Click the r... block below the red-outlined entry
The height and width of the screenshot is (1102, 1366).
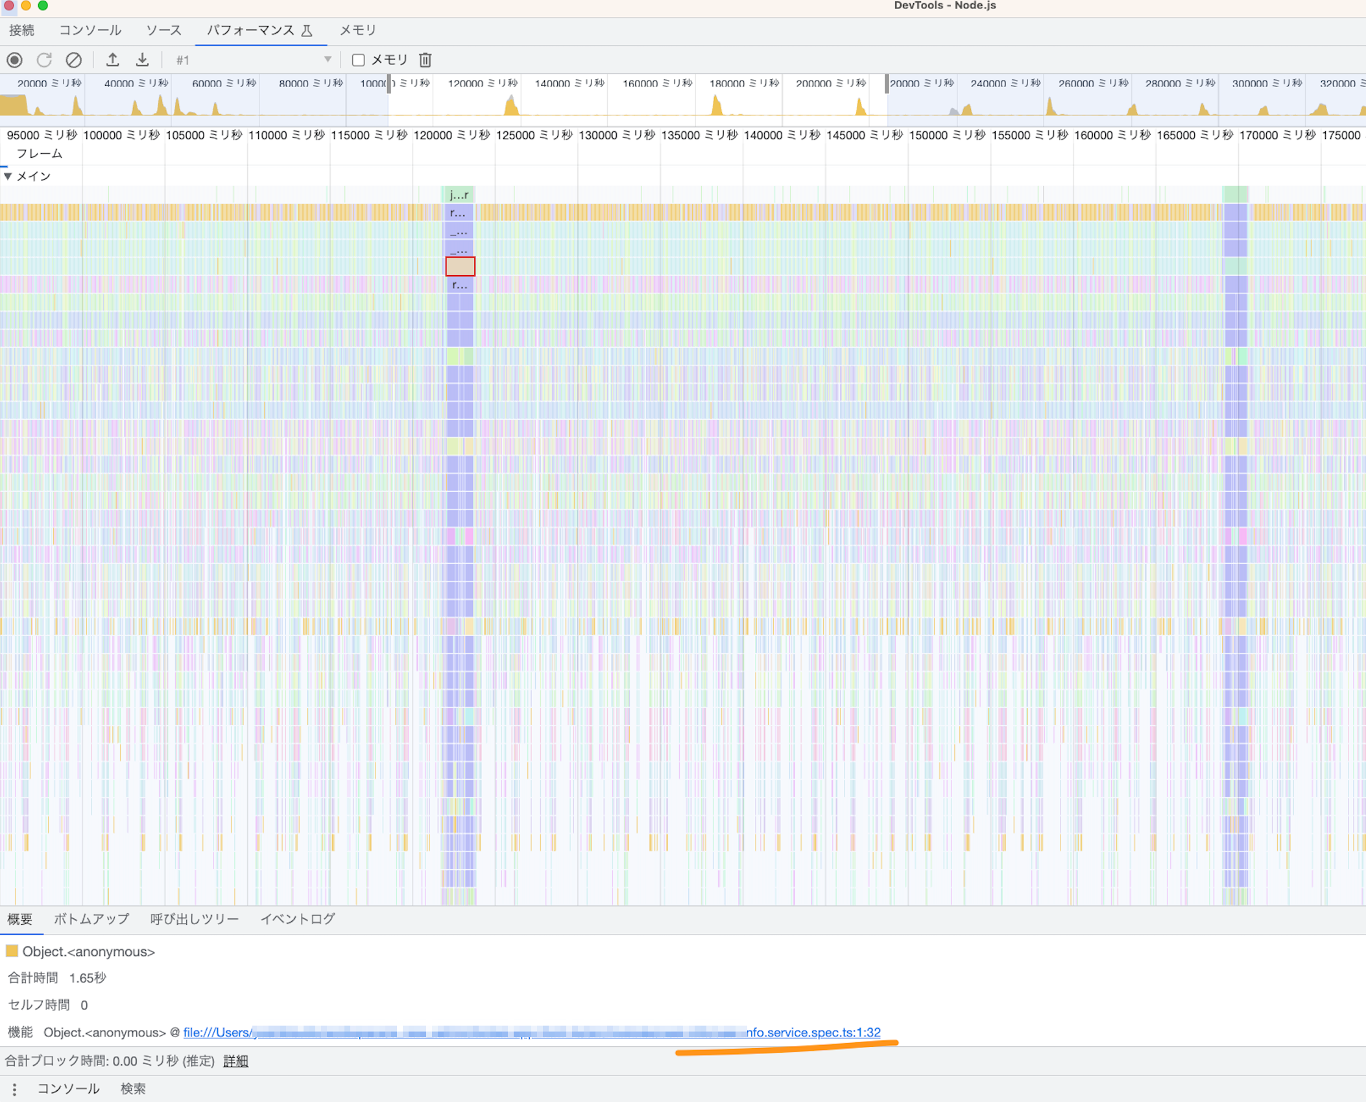460,284
